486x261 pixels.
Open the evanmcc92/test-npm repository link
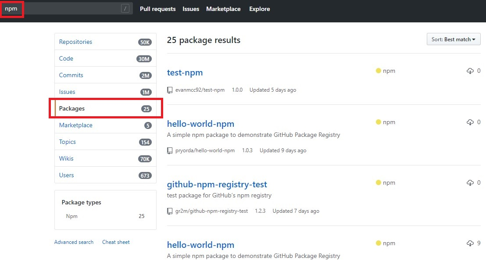point(200,90)
